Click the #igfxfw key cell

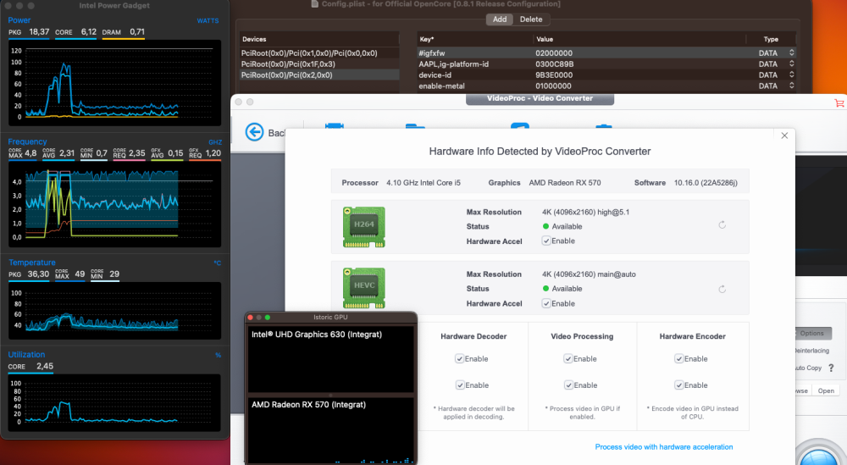coord(432,53)
